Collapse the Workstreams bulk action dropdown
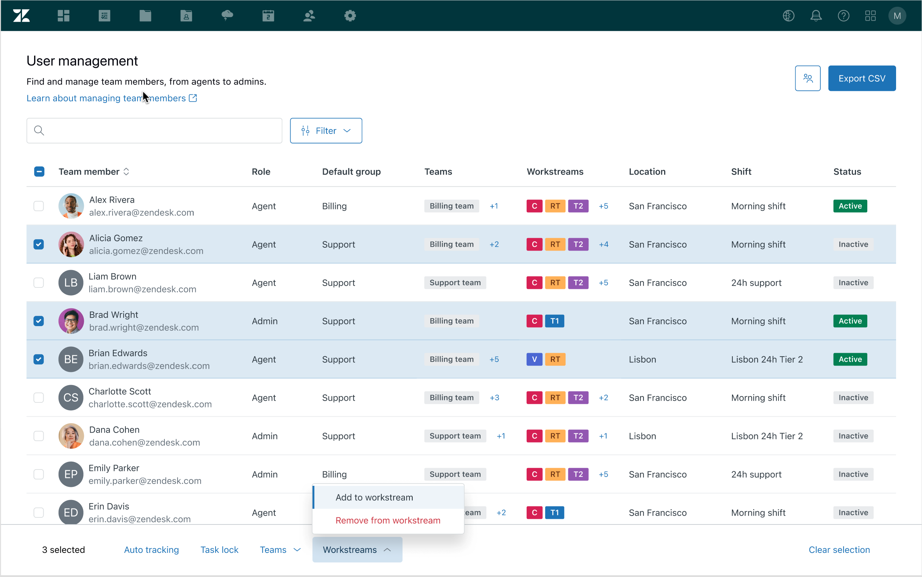This screenshot has width=922, height=577. [357, 550]
